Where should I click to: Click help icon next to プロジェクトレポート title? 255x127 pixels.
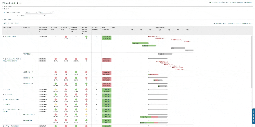(x=20, y=3)
